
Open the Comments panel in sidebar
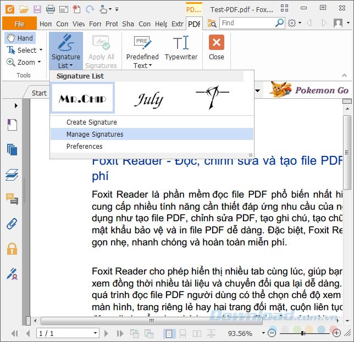12,199
